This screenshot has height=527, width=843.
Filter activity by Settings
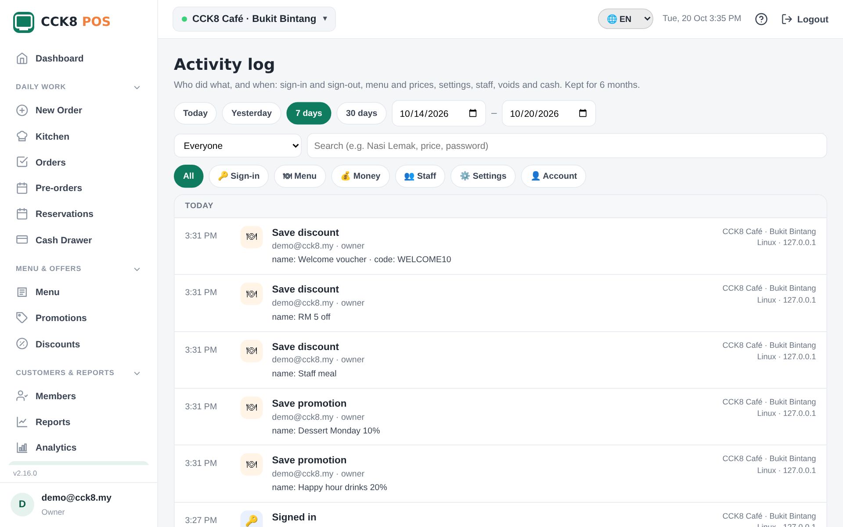(483, 176)
